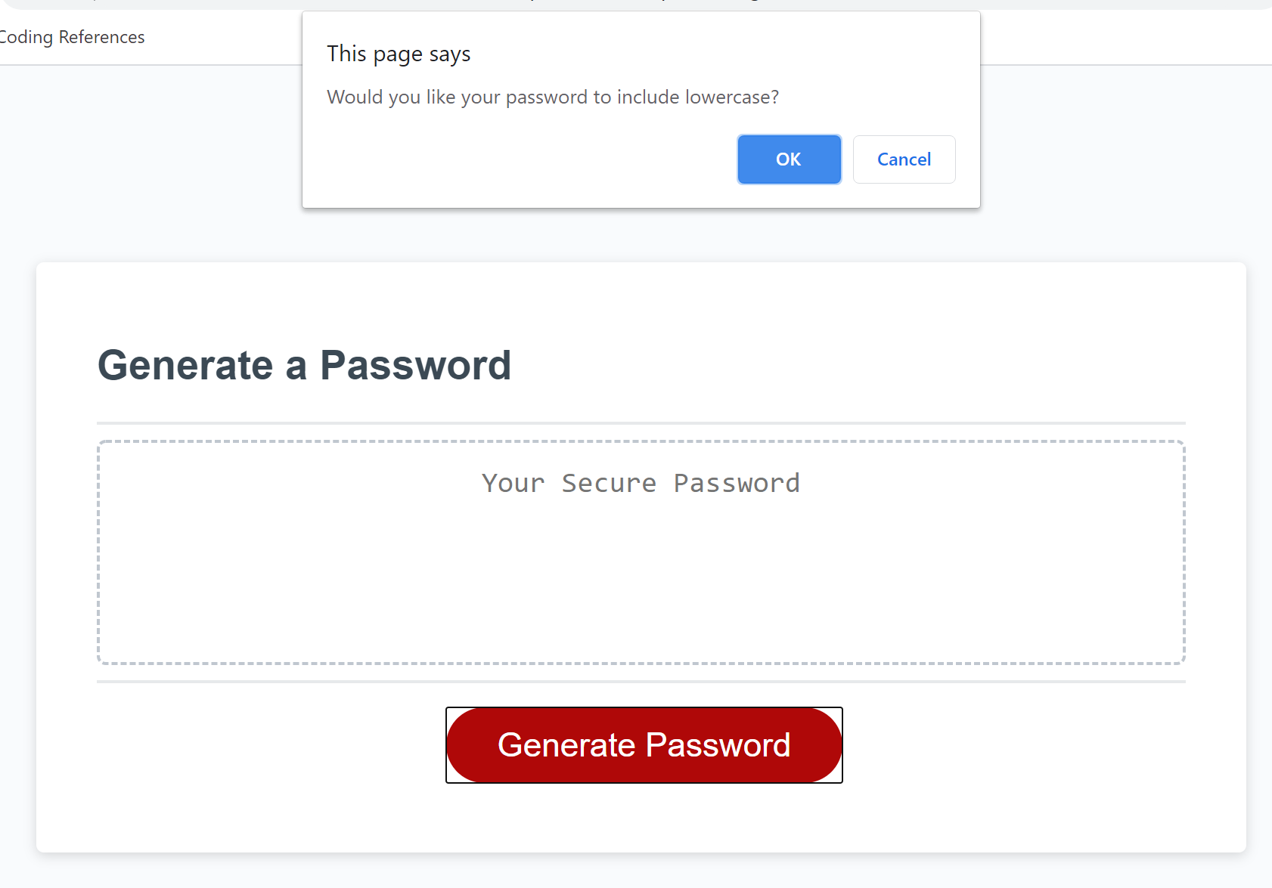Image resolution: width=1272 pixels, height=888 pixels.
Task: Click inside the This page says dialog
Action: tap(641, 110)
